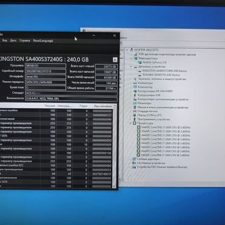
Task: Expand the Клавиатуры category
Action: pyautogui.click(x=131, y=83)
